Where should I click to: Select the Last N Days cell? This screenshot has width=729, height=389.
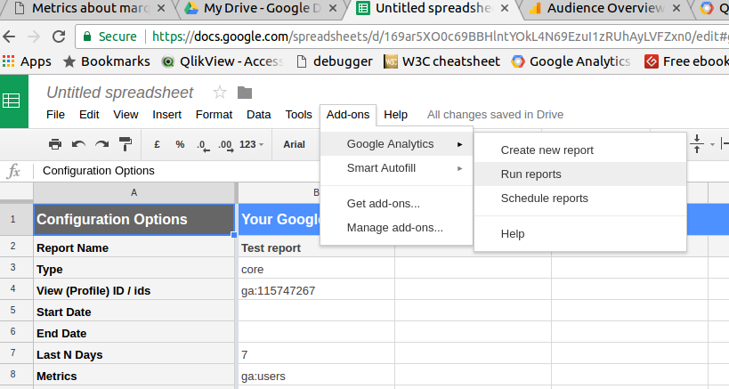point(134,354)
